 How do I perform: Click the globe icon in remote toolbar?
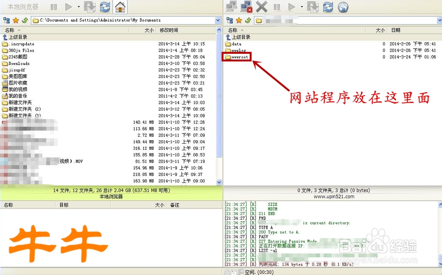(343, 7)
